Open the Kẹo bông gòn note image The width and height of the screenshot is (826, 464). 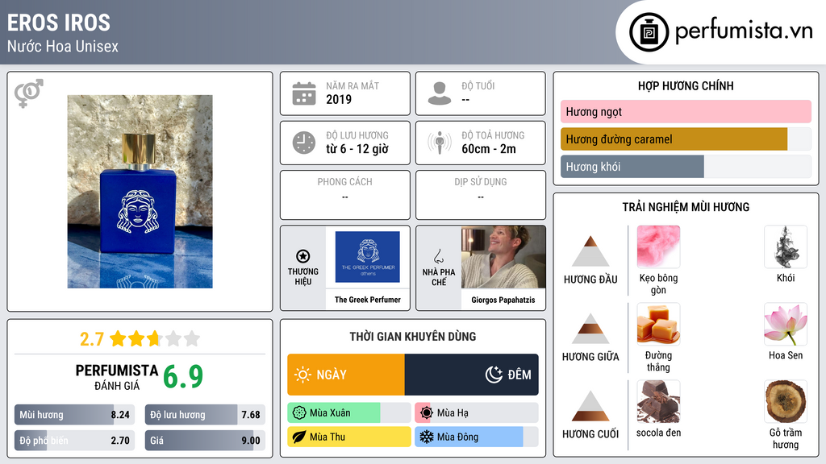658,246
